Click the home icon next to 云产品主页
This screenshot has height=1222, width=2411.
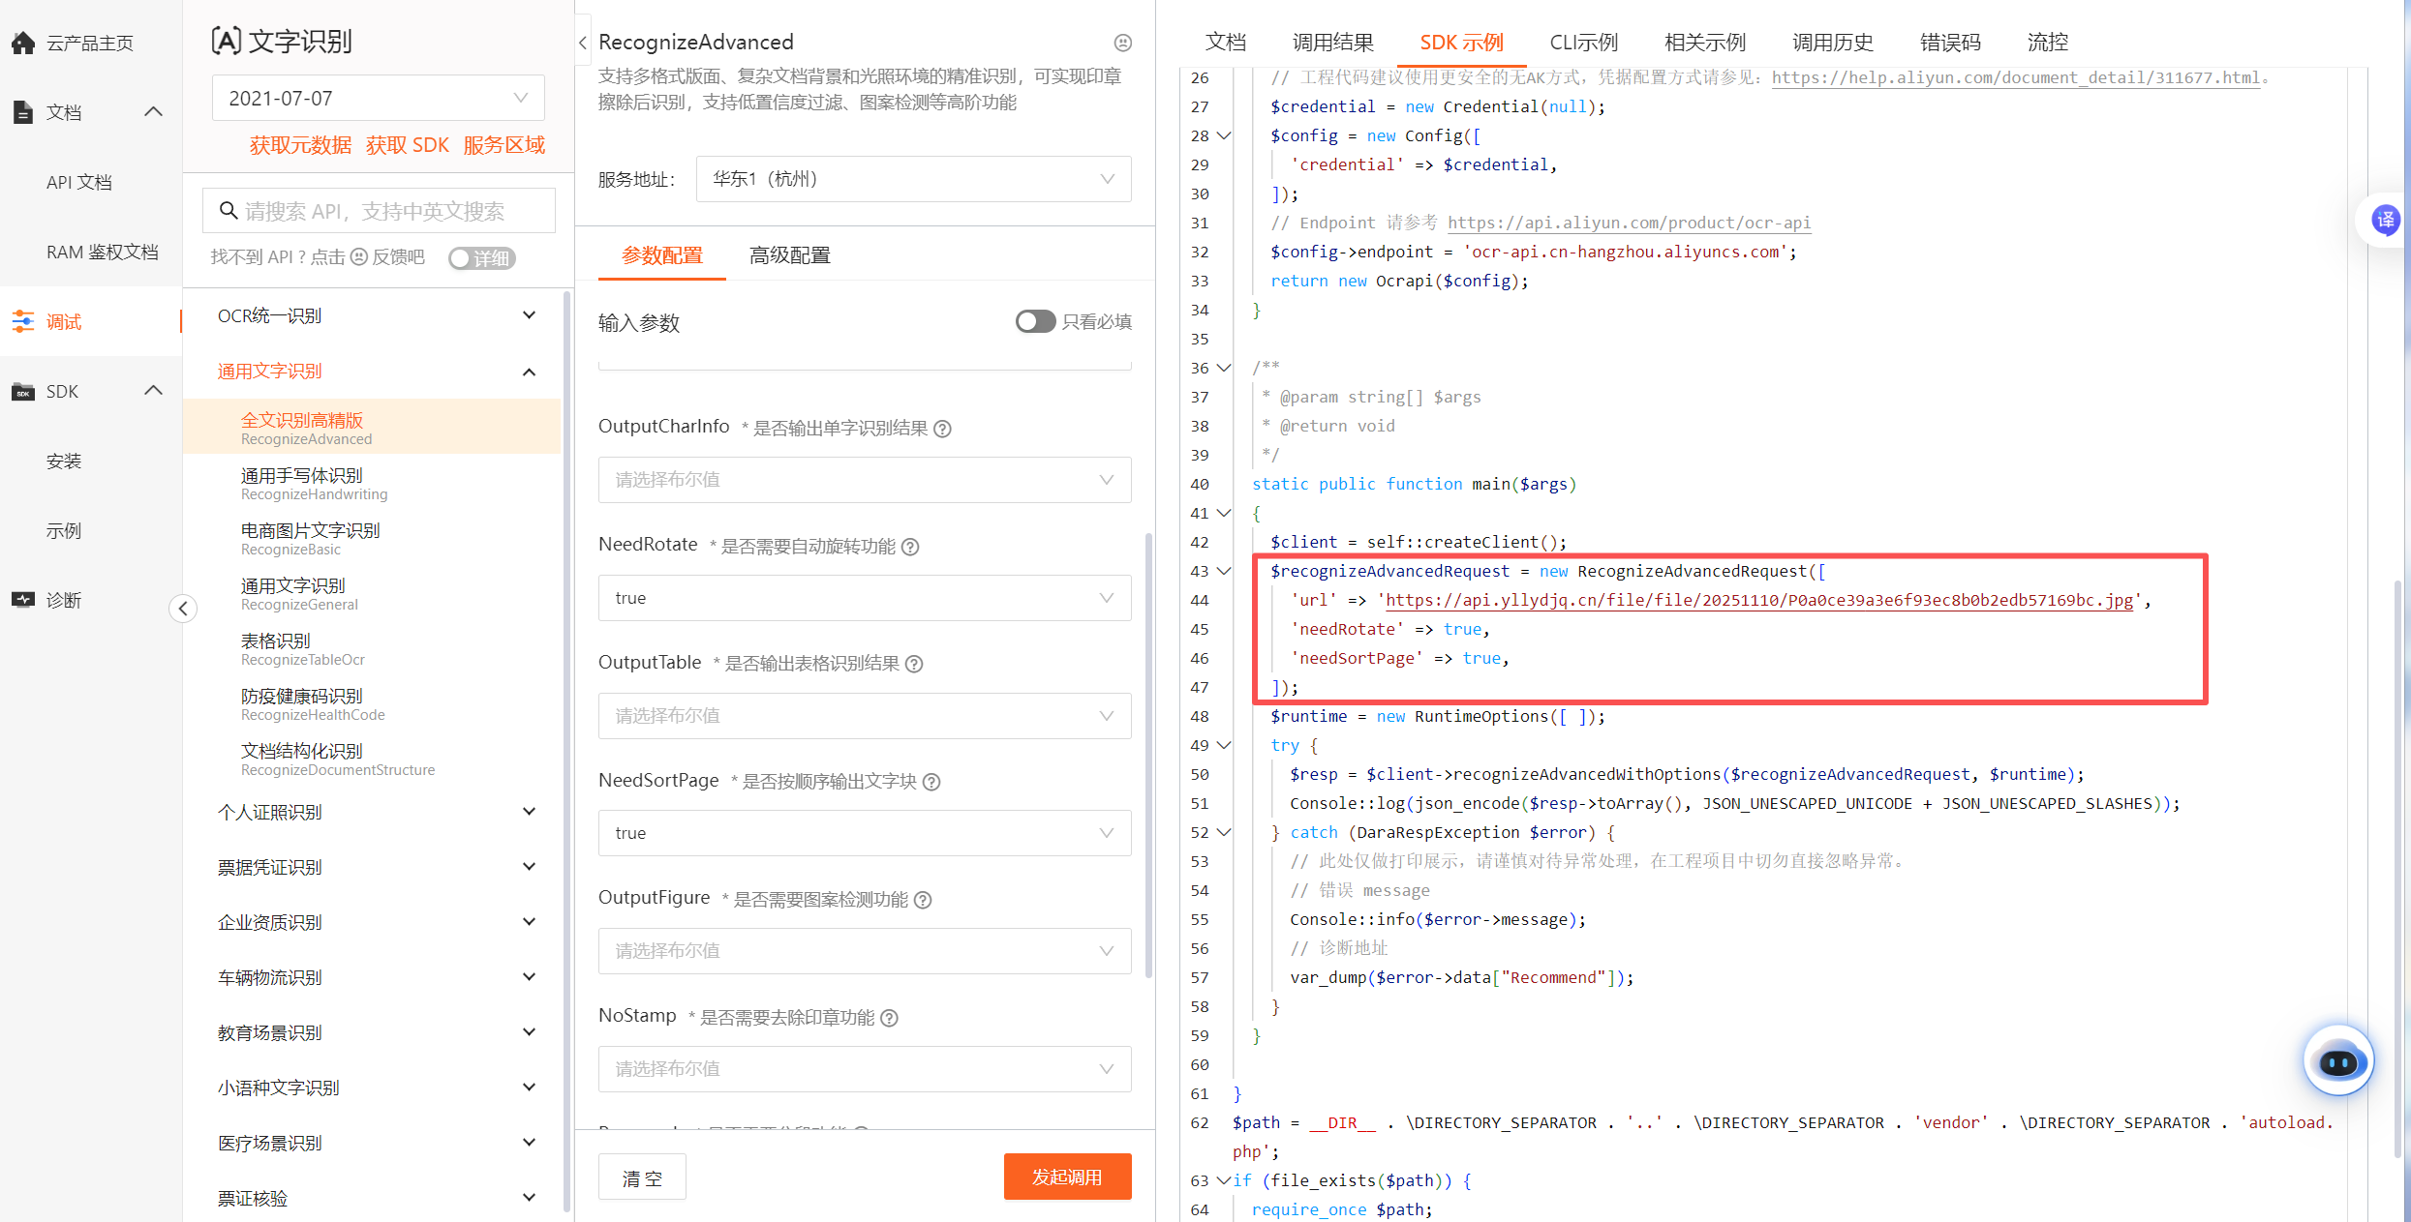23,43
